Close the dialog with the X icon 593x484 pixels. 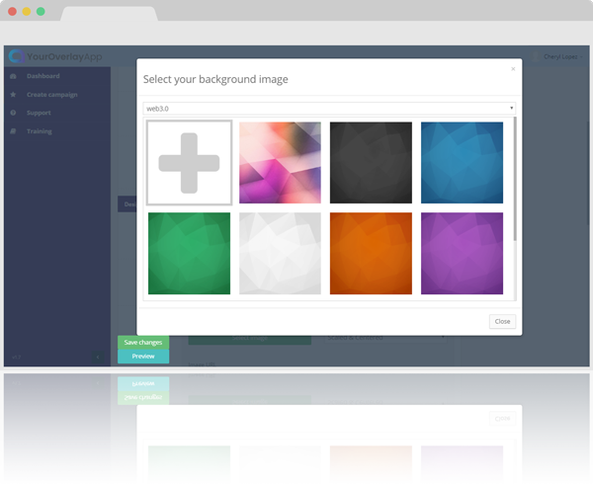512,68
